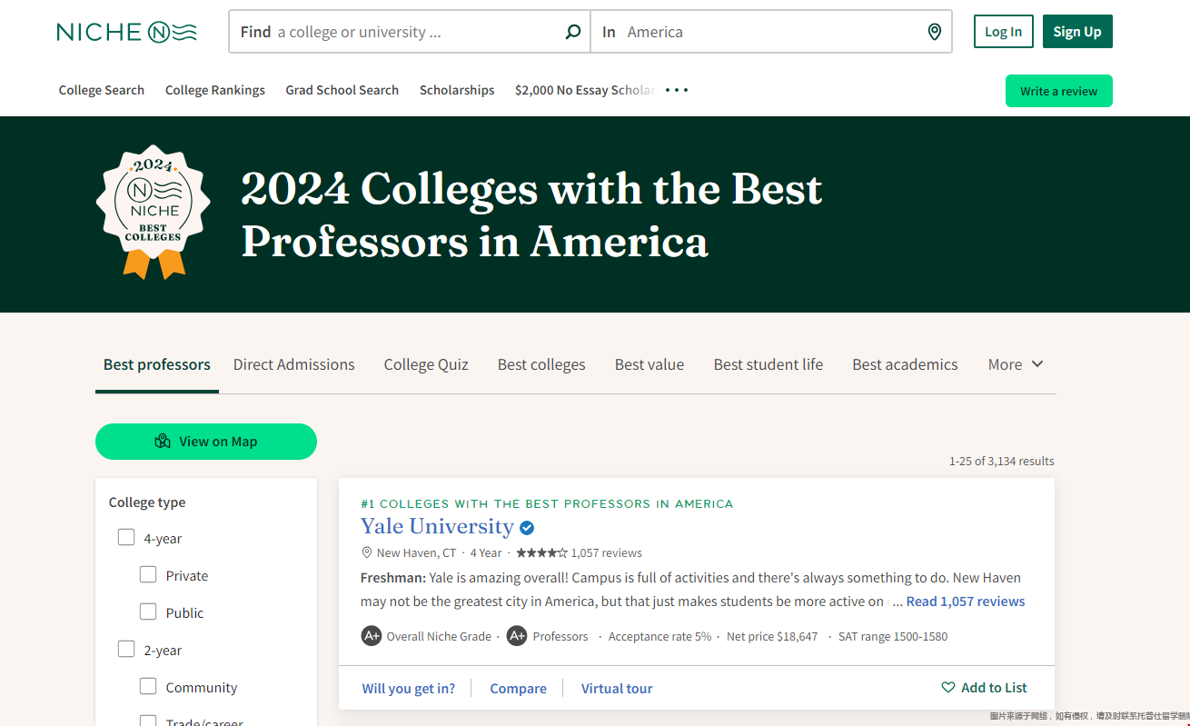Click the SAT range 1500-1580 text

pos(893,637)
